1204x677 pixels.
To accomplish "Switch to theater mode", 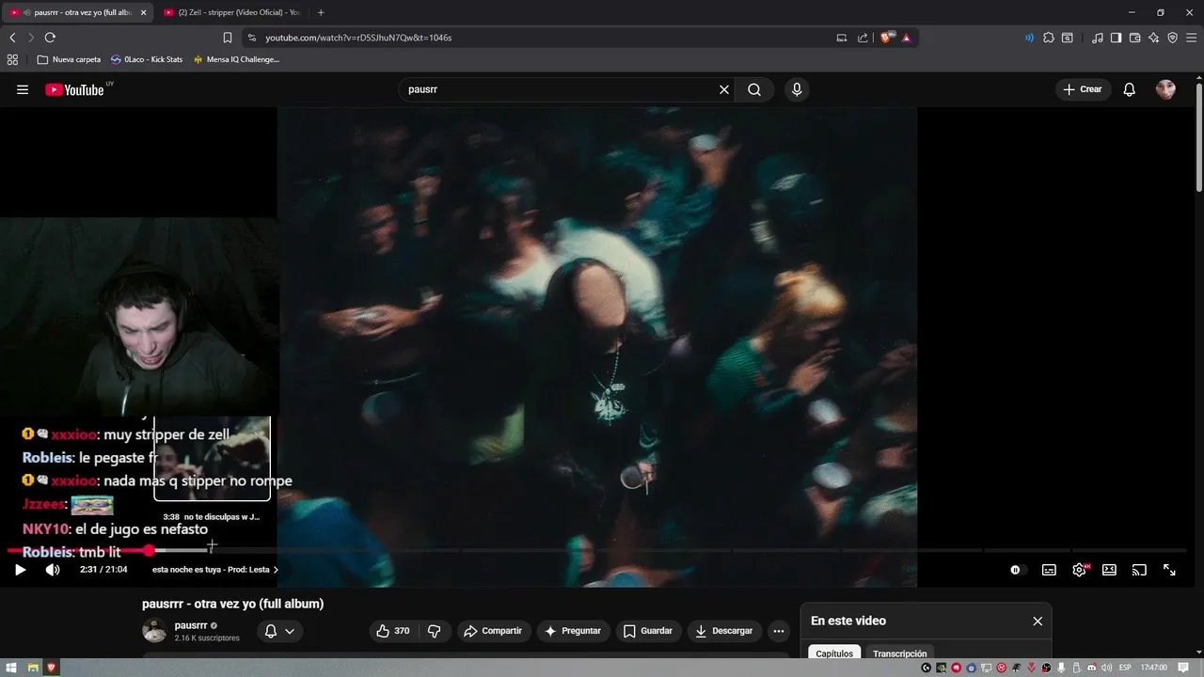I will click(x=1109, y=570).
